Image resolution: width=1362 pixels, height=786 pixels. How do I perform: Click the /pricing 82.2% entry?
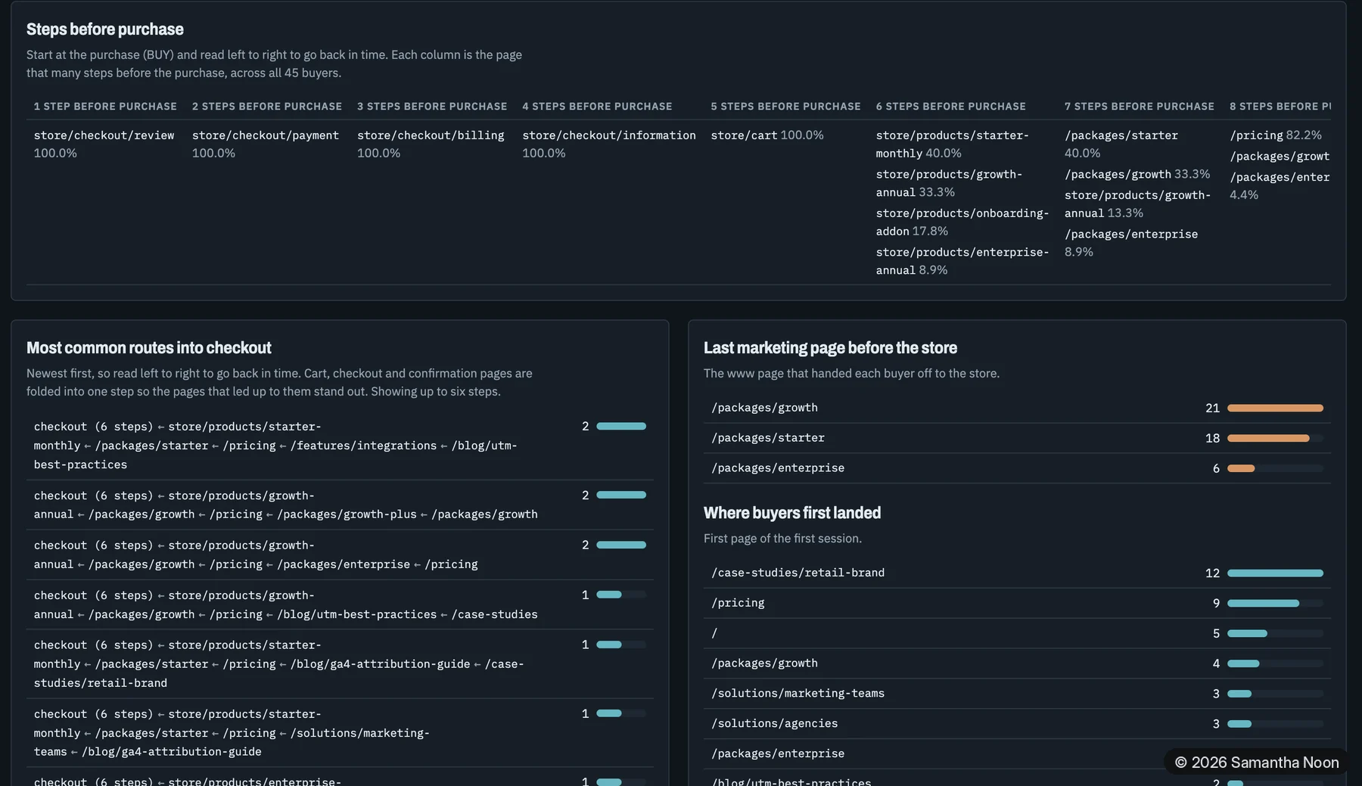[1276, 135]
